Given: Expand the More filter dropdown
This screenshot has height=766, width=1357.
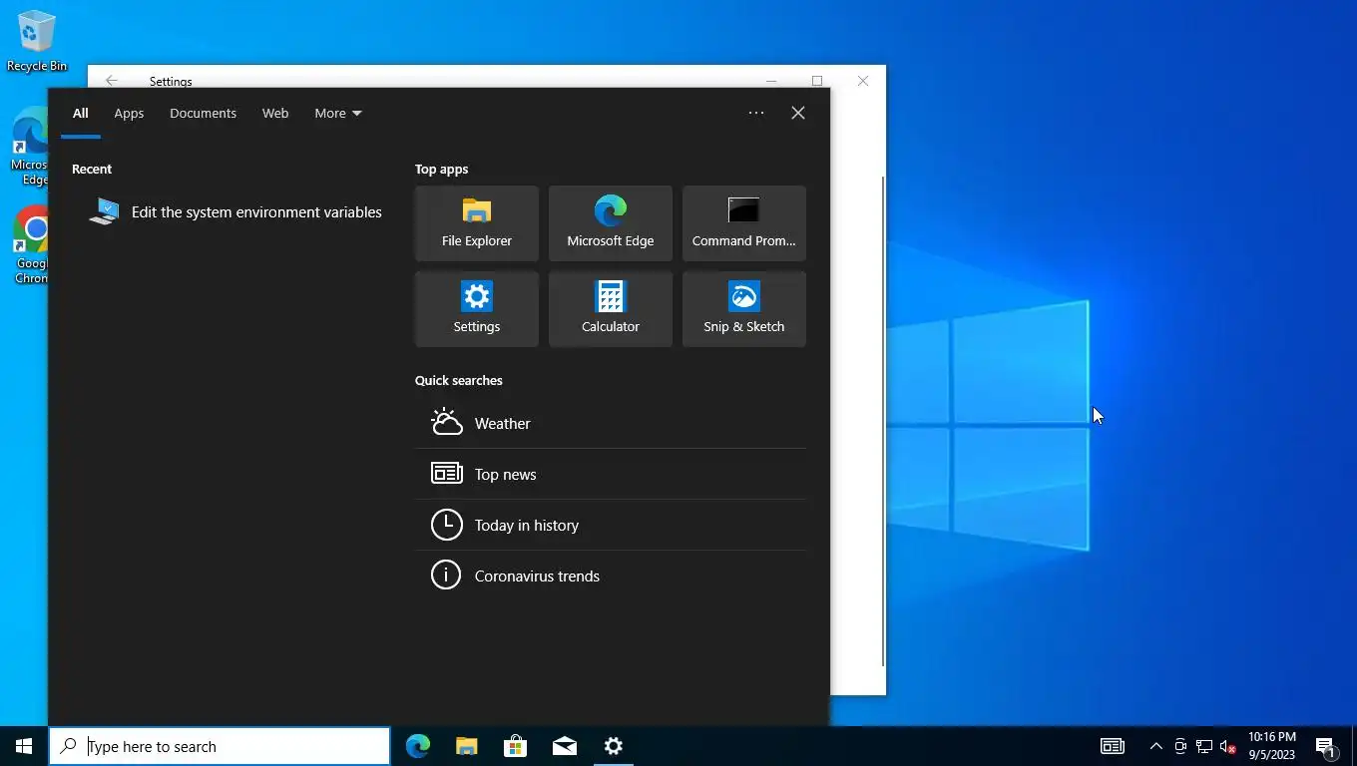Looking at the screenshot, I should click(x=338, y=113).
